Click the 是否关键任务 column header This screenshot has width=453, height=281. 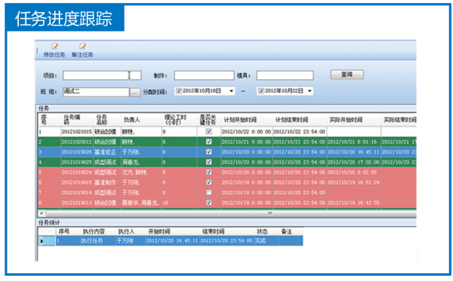208,120
